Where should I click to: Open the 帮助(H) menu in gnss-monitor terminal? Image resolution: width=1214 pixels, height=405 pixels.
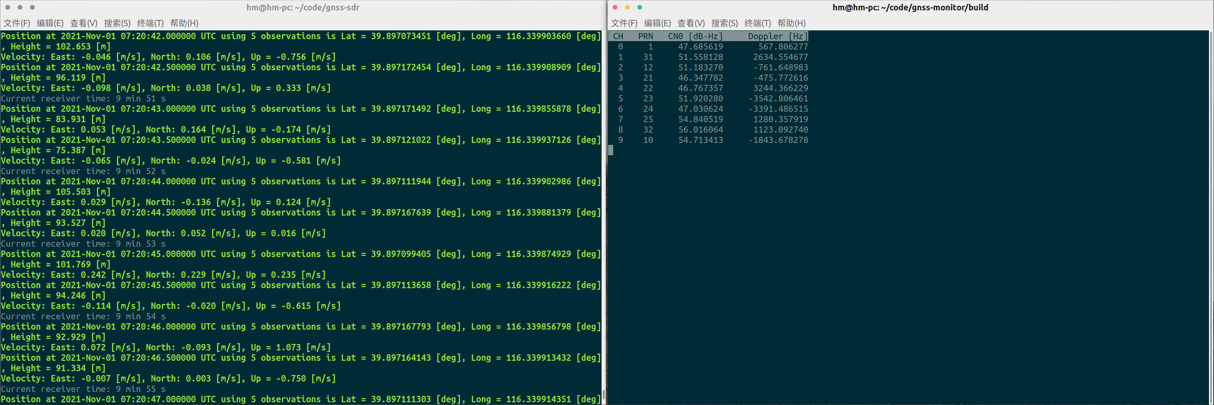point(792,23)
